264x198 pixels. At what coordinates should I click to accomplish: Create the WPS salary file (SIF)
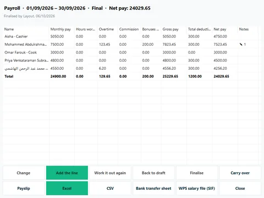[197, 188]
